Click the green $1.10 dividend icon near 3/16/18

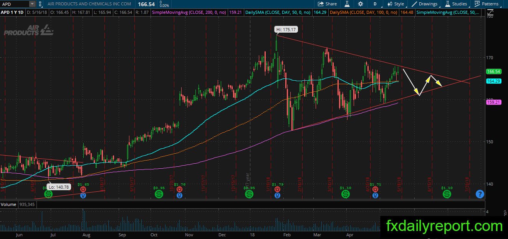point(346,194)
